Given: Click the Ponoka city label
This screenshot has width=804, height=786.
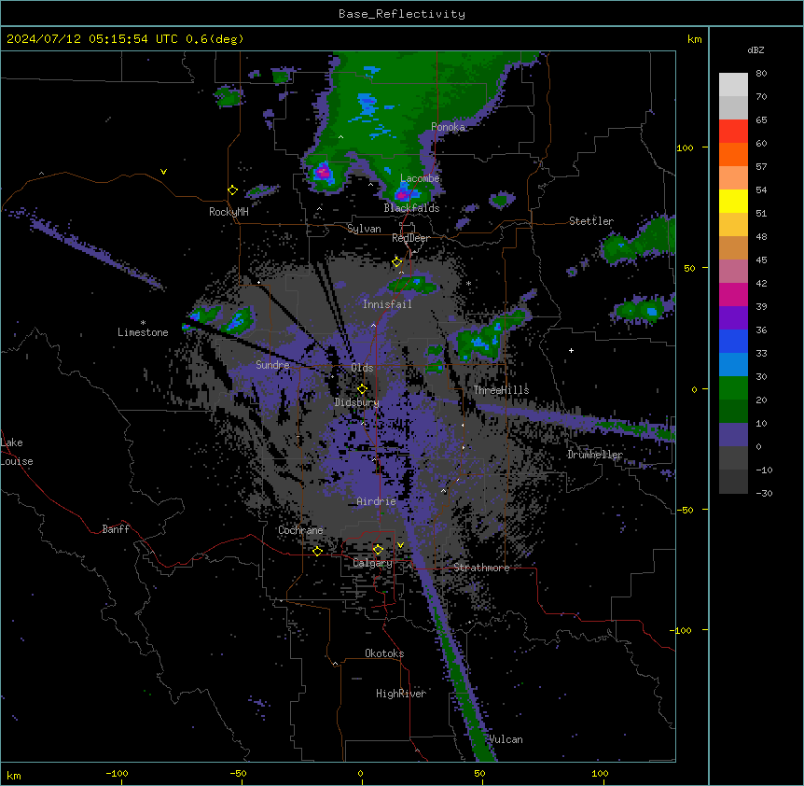Looking at the screenshot, I should click(x=448, y=127).
